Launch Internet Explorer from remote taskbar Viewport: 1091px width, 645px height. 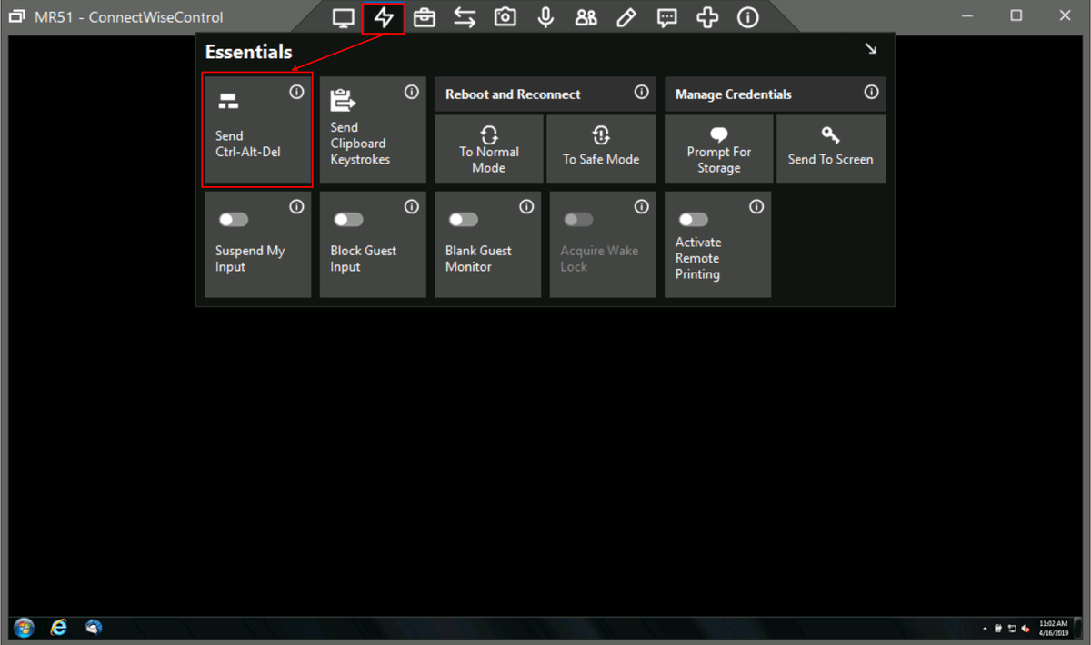pos(59,628)
